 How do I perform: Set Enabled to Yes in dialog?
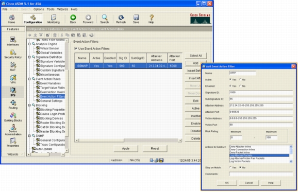(230, 86)
